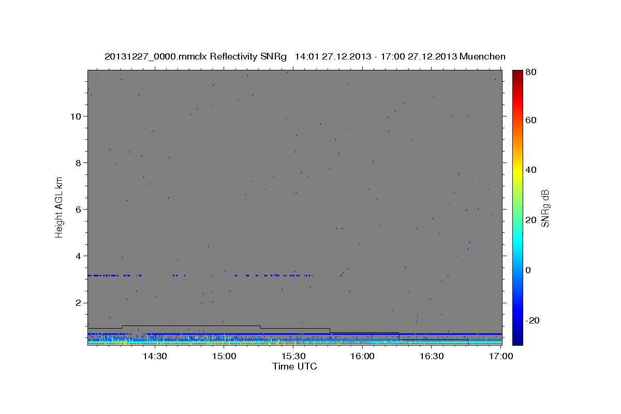
Task: Click the 16:00 time tick label
Action: point(363,356)
